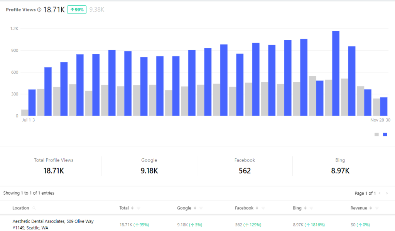The width and height of the screenshot is (395, 231).
Task: Sort table by Google column arrows
Action: (195, 208)
